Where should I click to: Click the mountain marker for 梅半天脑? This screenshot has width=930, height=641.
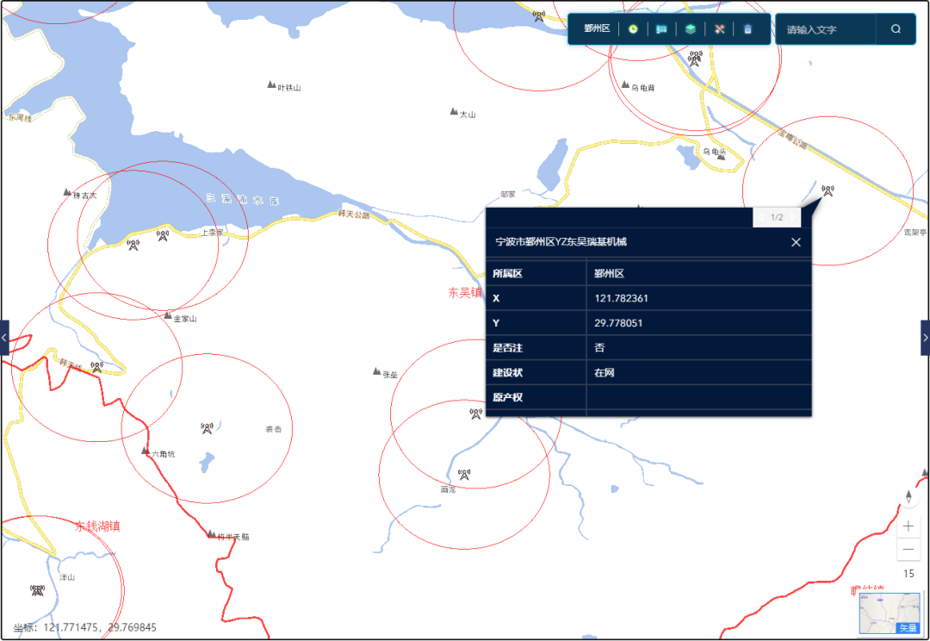tap(211, 533)
